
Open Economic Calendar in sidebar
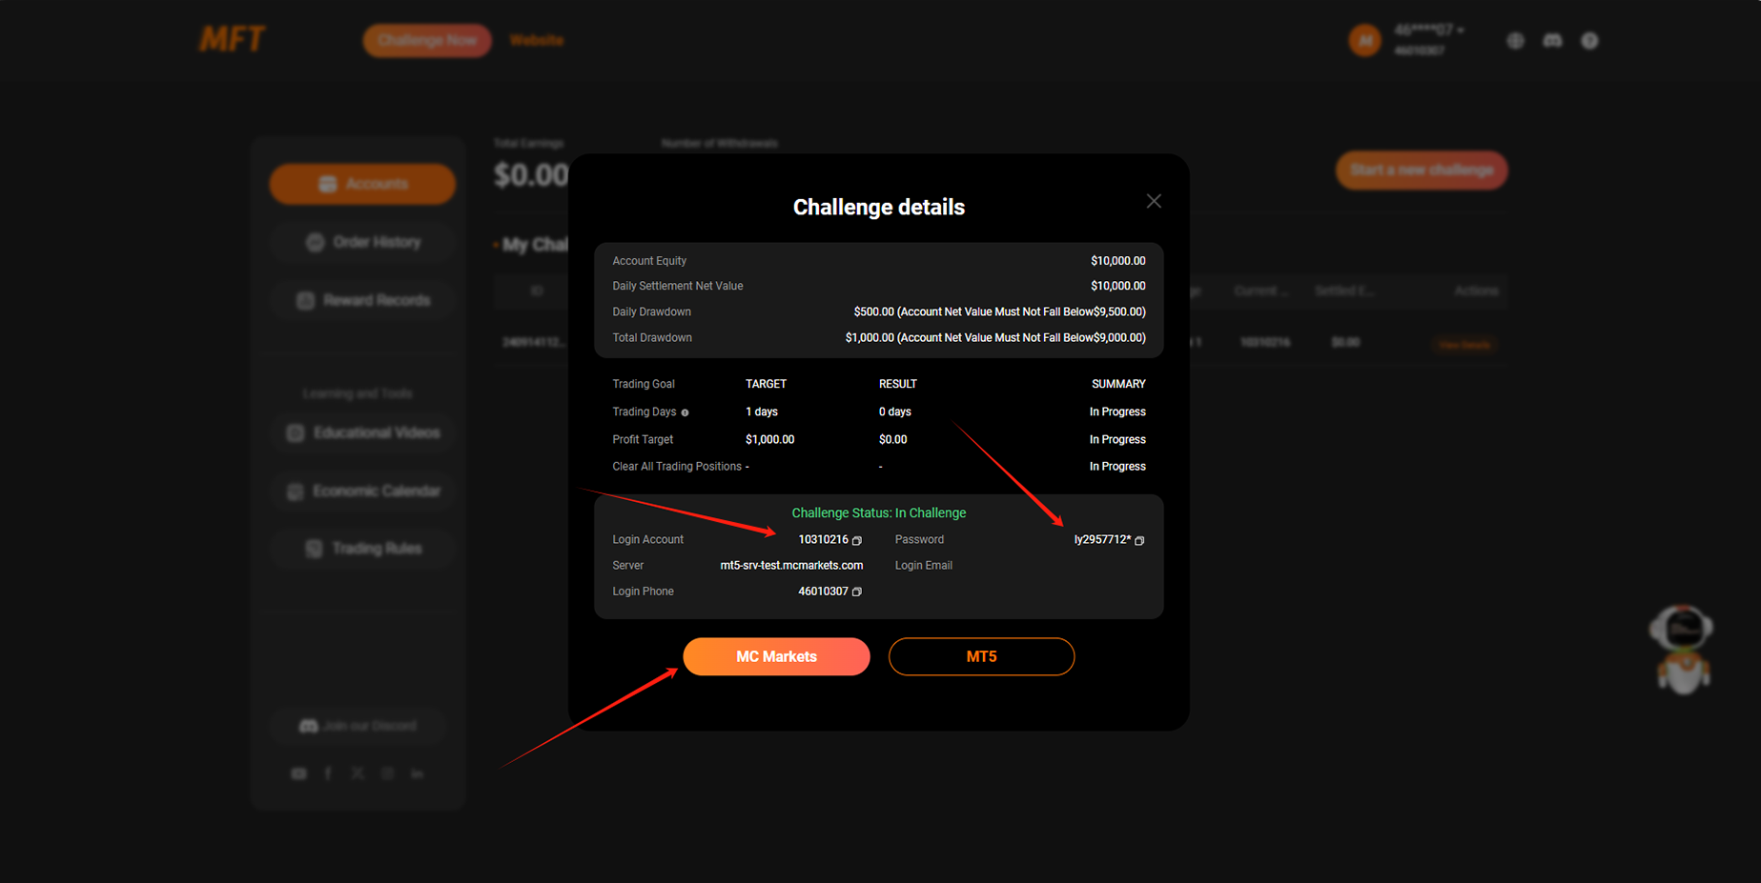tap(362, 491)
